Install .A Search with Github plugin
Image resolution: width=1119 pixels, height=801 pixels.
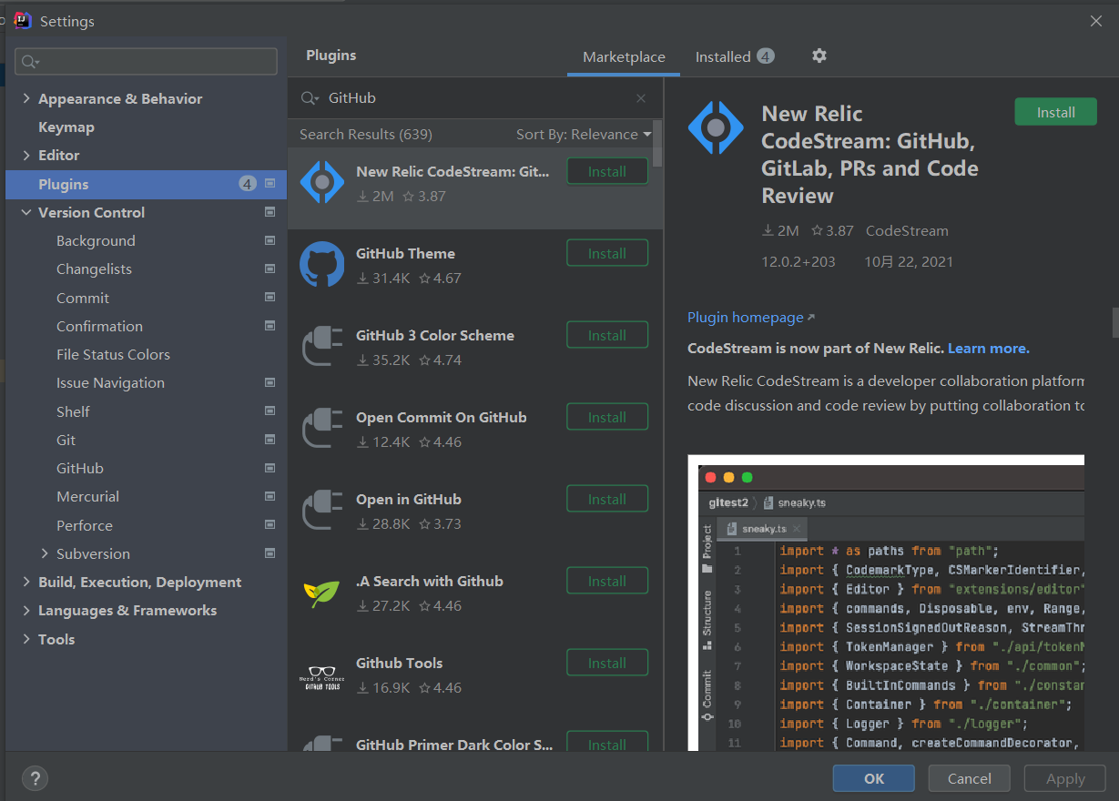607,581
